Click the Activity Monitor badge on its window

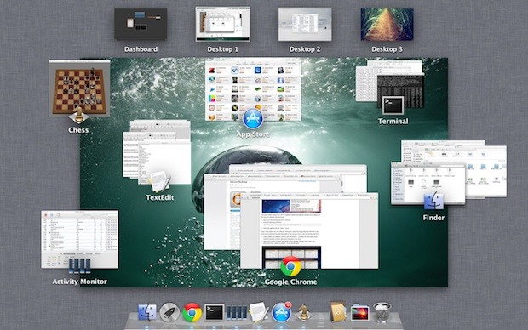pyautogui.click(x=80, y=265)
